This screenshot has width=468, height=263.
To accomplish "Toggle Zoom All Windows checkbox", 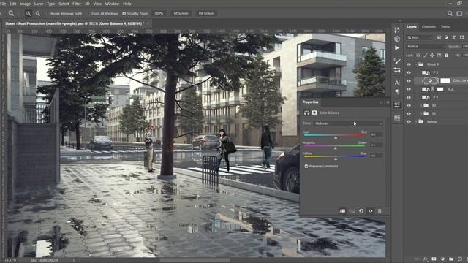I will (88, 13).
